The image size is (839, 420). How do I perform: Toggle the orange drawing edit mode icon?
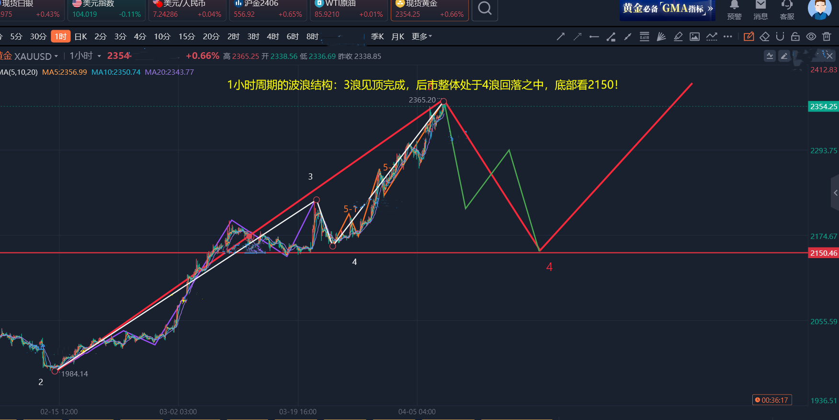pyautogui.click(x=749, y=36)
